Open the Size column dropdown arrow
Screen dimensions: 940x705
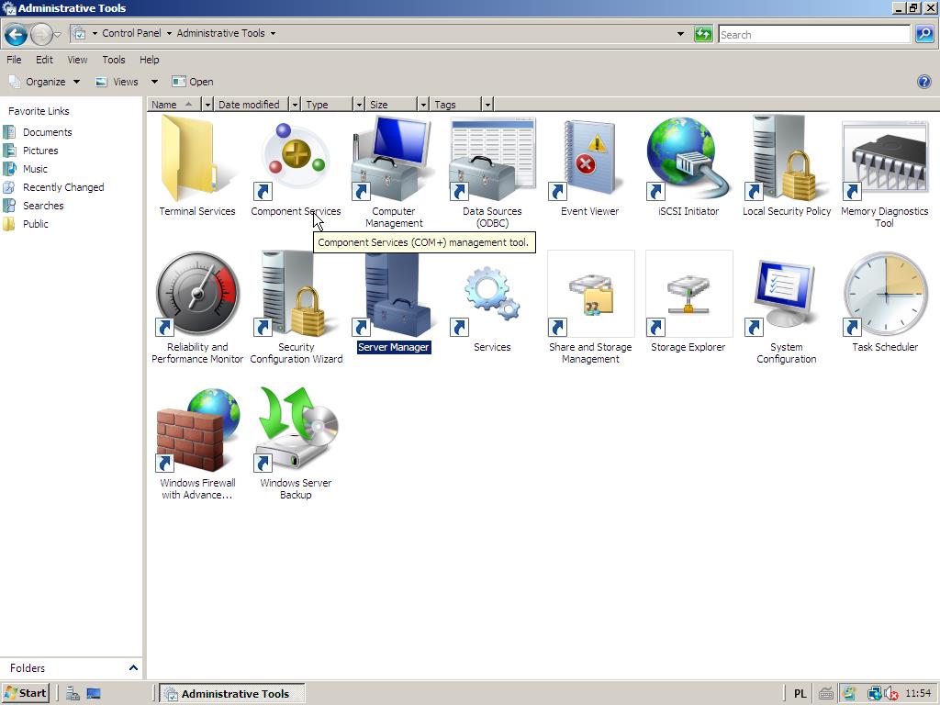point(423,105)
